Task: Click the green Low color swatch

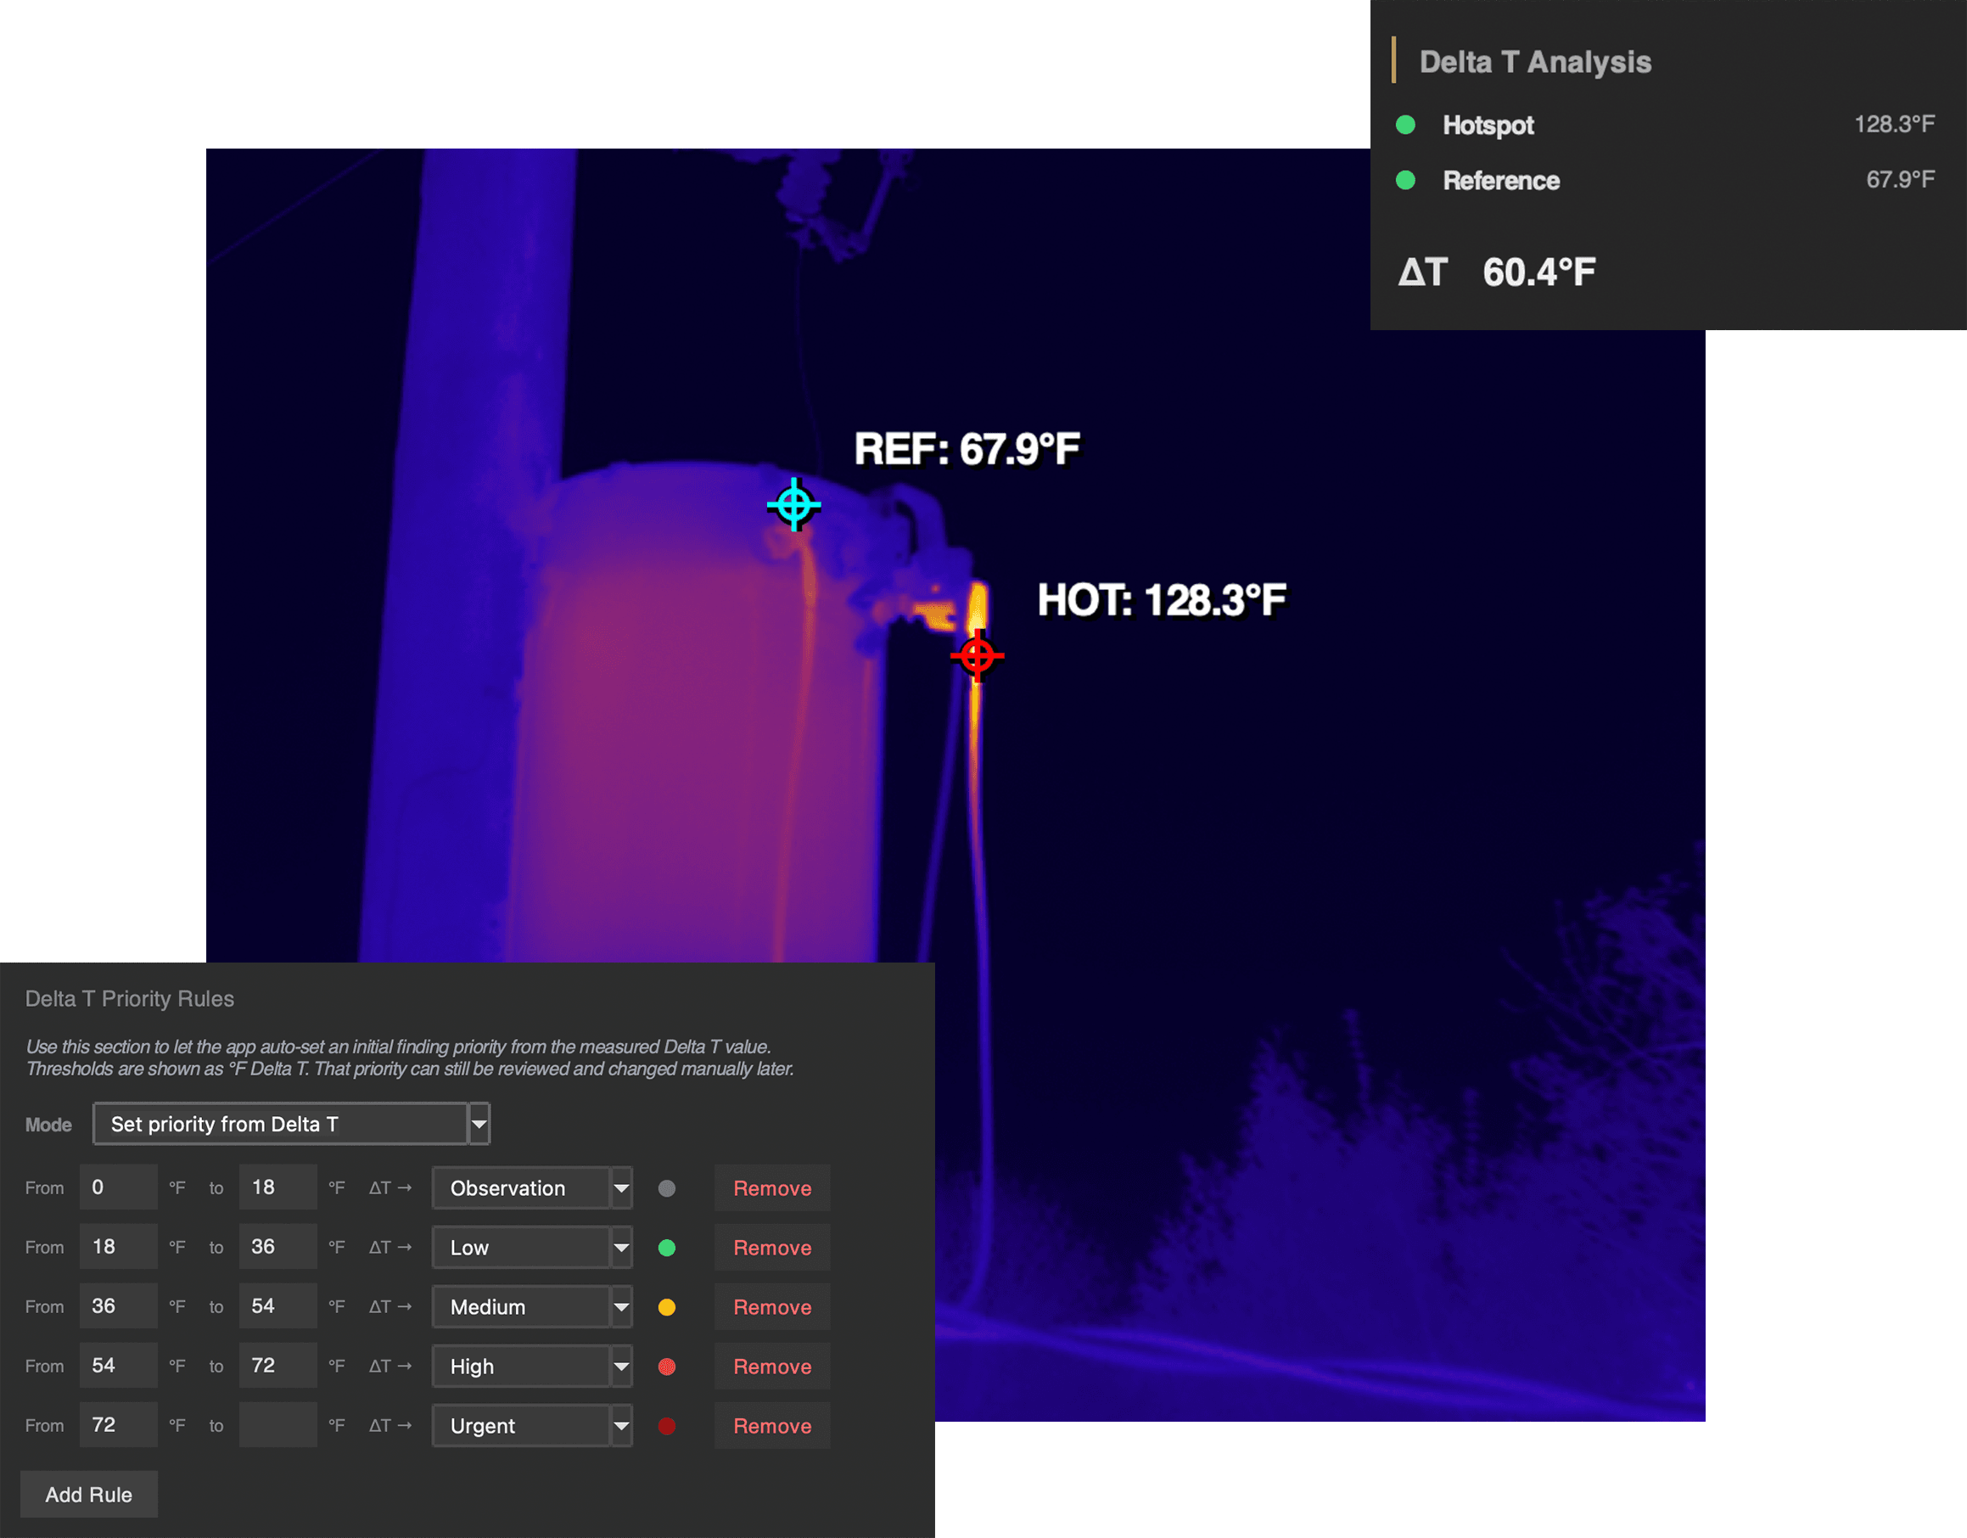Action: [x=666, y=1247]
